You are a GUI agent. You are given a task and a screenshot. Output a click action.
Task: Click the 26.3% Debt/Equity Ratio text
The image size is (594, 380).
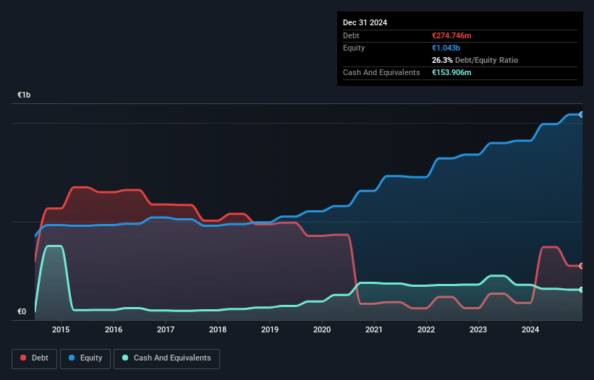pyautogui.click(x=475, y=60)
